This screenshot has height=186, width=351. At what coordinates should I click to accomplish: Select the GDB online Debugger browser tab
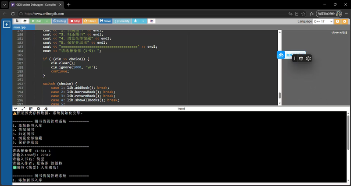(x=36, y=5)
